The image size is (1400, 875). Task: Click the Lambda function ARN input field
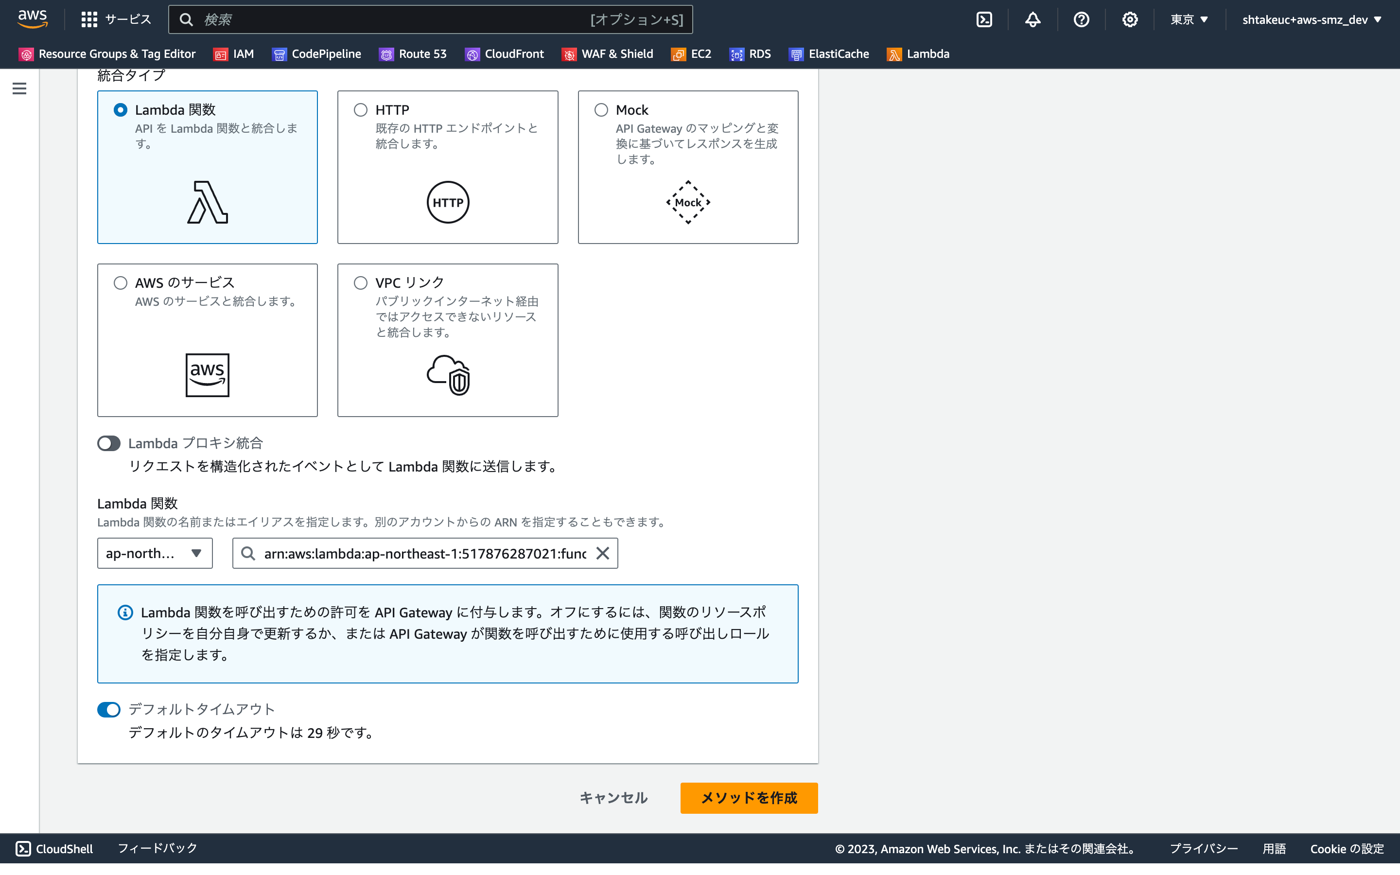(425, 553)
